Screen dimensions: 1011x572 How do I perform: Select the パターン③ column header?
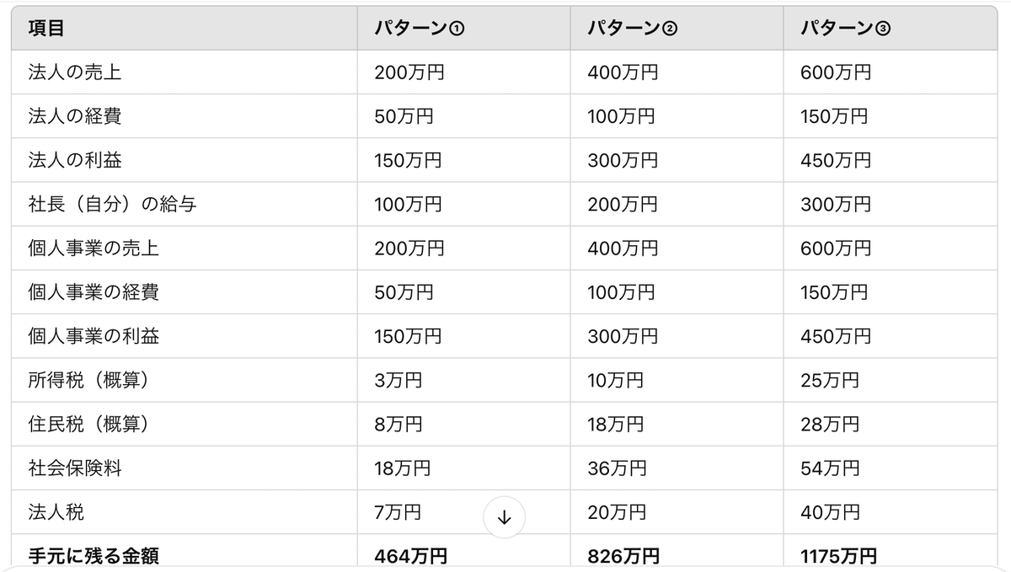pyautogui.click(x=845, y=29)
